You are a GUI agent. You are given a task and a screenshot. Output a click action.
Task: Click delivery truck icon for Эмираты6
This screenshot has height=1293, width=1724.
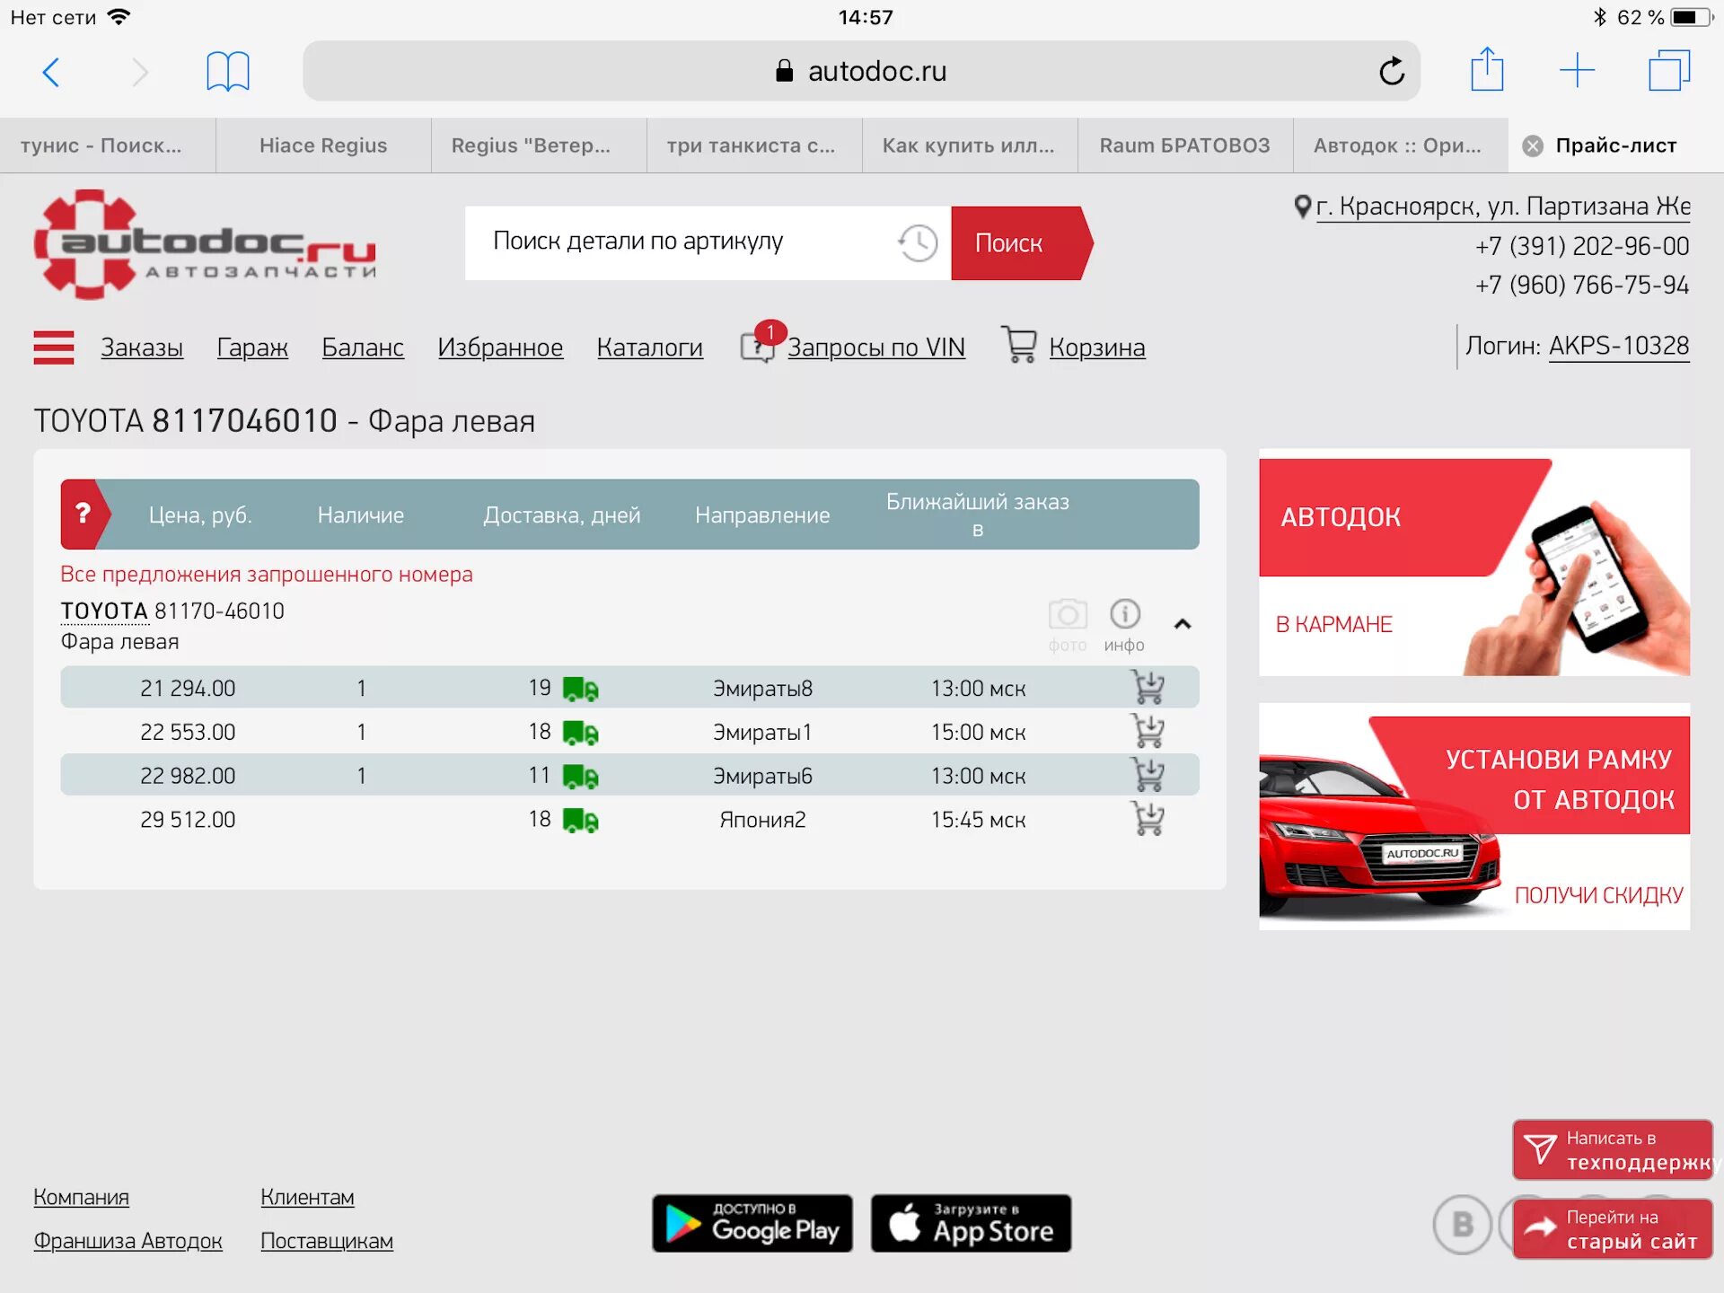point(580,776)
